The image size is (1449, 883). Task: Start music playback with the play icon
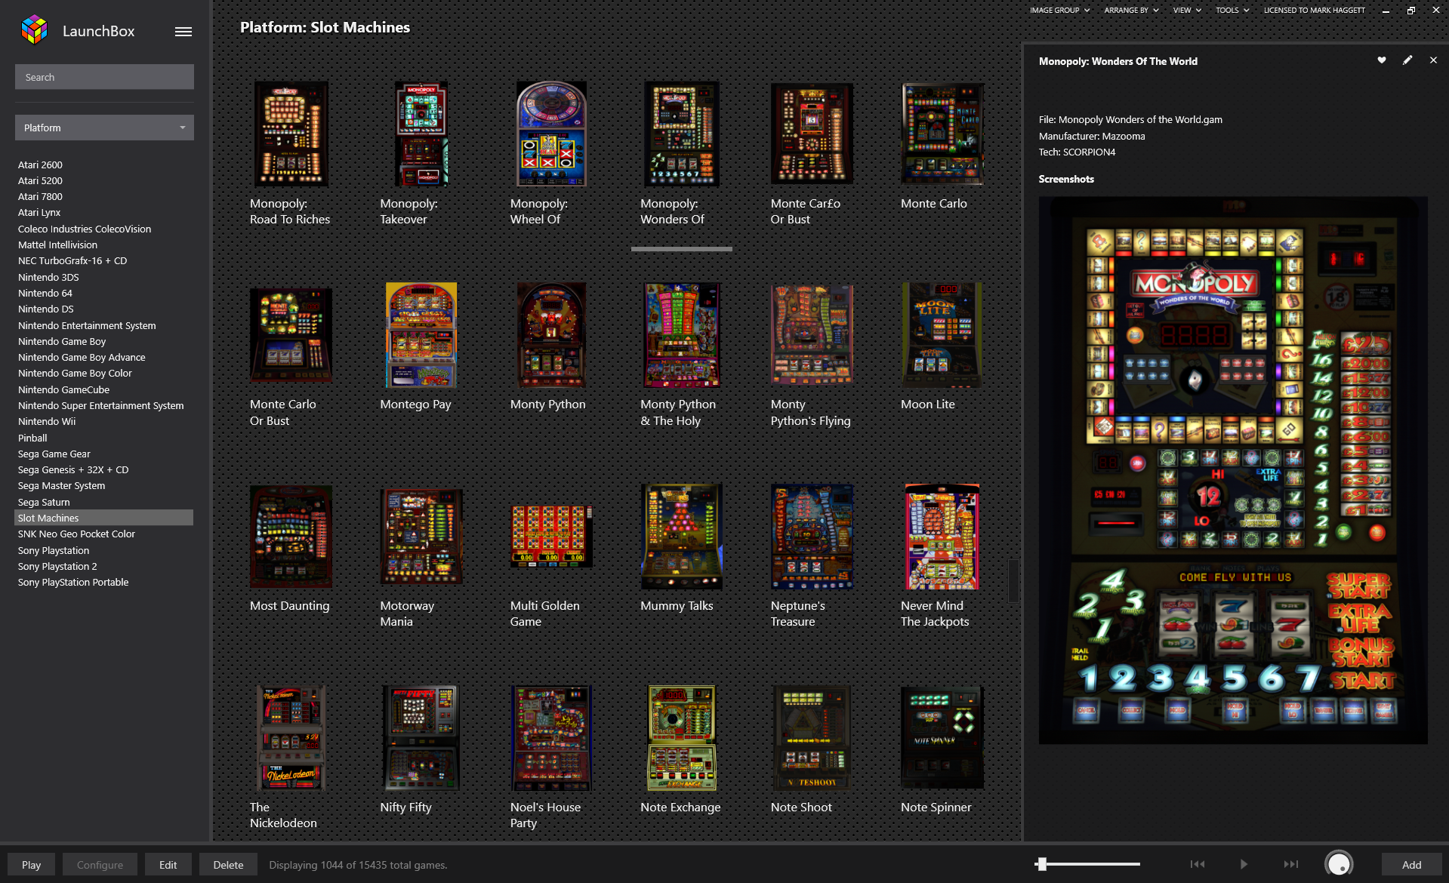1244,864
